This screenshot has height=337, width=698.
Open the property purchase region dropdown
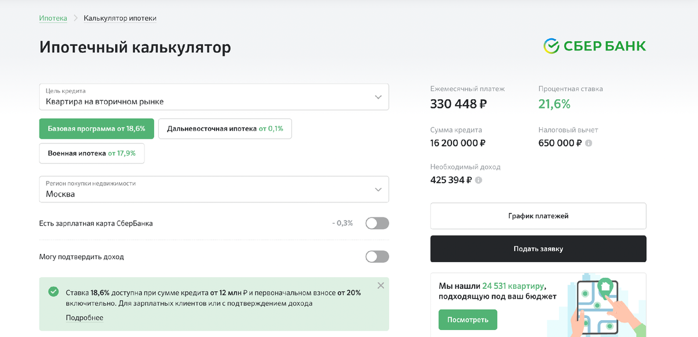214,189
